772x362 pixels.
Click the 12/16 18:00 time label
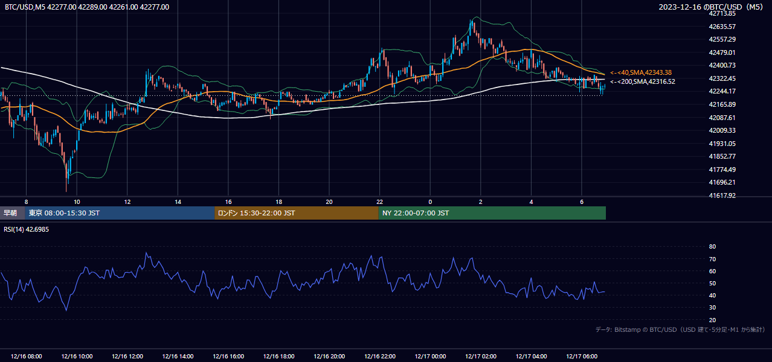click(278, 357)
